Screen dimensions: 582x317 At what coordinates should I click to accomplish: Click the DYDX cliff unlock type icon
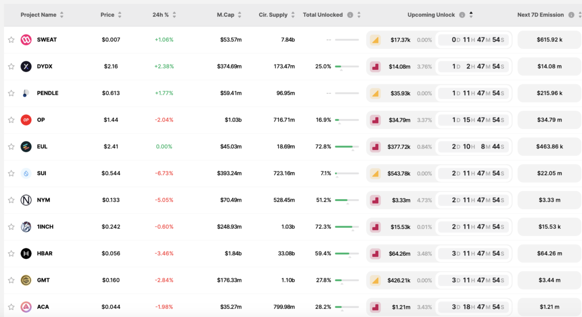375,66
